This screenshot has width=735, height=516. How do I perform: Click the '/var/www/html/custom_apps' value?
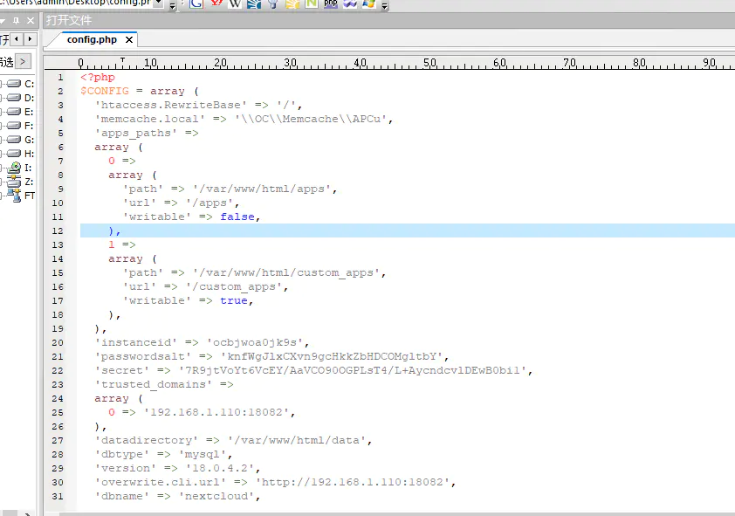click(286, 272)
